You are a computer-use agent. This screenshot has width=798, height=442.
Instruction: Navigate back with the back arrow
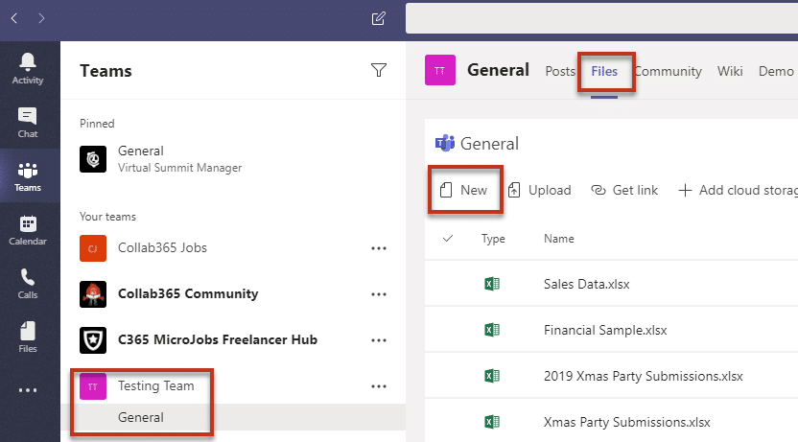coord(14,18)
